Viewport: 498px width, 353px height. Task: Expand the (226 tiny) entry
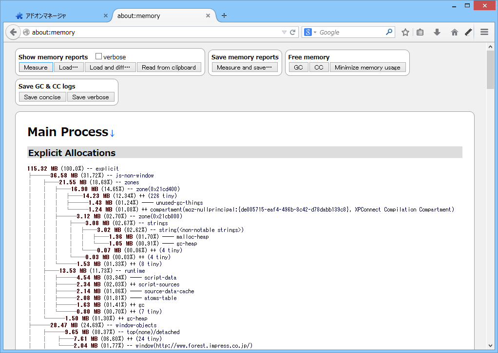click(x=130, y=196)
